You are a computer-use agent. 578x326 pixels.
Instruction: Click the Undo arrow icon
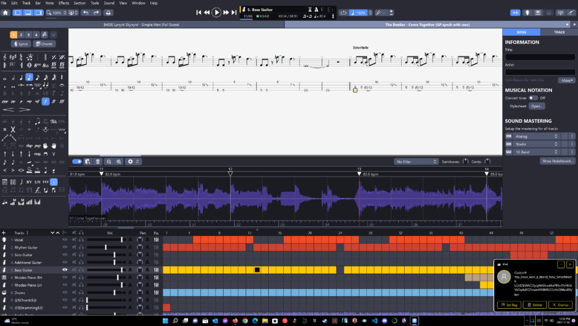click(x=86, y=12)
